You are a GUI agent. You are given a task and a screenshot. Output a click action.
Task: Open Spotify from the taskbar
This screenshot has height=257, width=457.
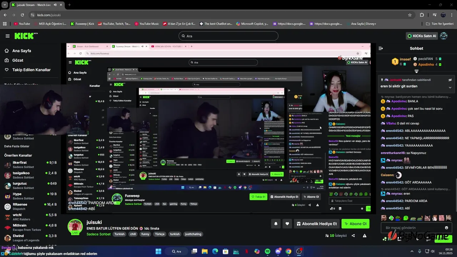(267, 251)
